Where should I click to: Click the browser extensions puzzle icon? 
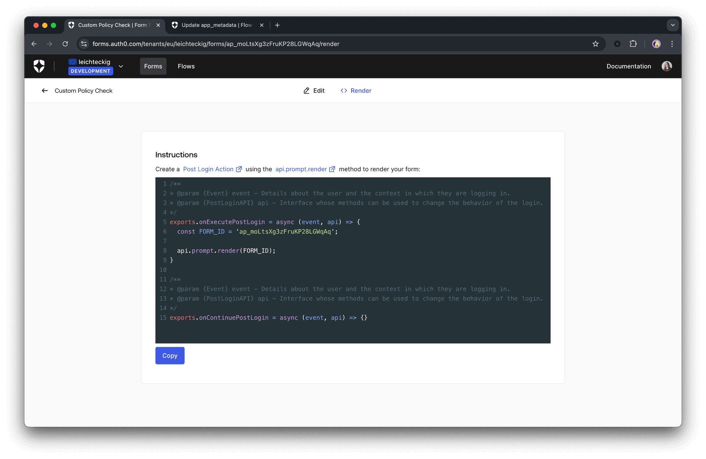click(633, 44)
